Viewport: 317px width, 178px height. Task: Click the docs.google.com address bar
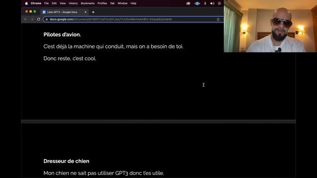tap(133, 19)
